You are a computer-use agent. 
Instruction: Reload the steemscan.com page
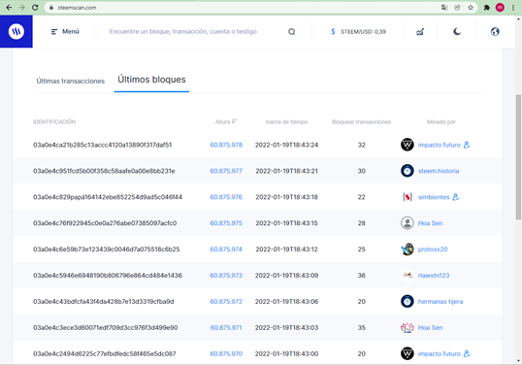(x=35, y=8)
